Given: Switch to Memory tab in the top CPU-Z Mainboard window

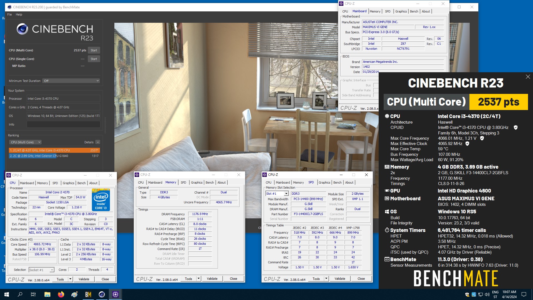Looking at the screenshot, I should pyautogui.click(x=375, y=11).
